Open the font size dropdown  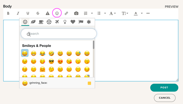[x=125, y=13]
